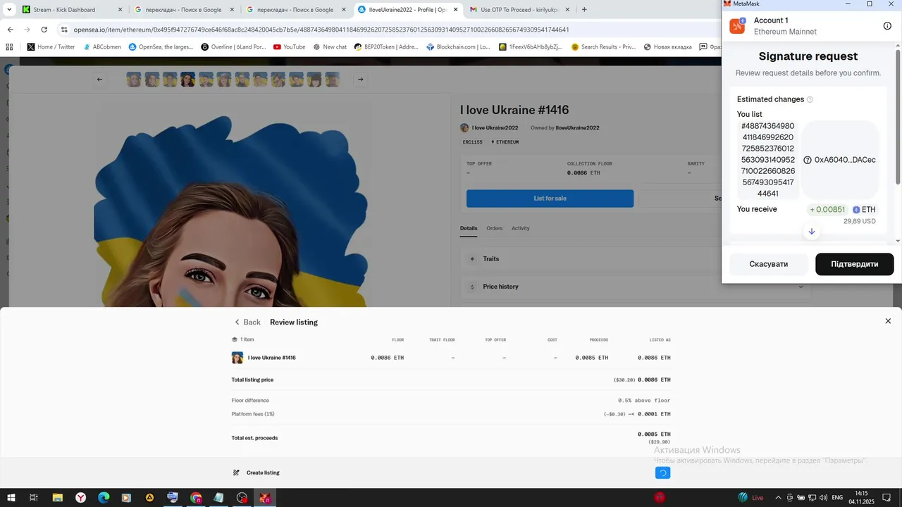Switch to the Activity tab

[521, 228]
